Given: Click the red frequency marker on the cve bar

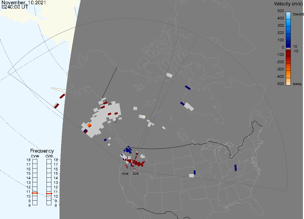Looking at the screenshot, I should (49, 193).
